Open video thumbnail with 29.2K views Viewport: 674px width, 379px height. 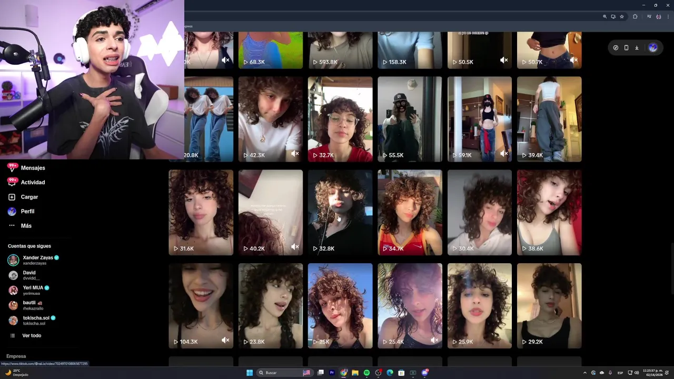tap(549, 306)
